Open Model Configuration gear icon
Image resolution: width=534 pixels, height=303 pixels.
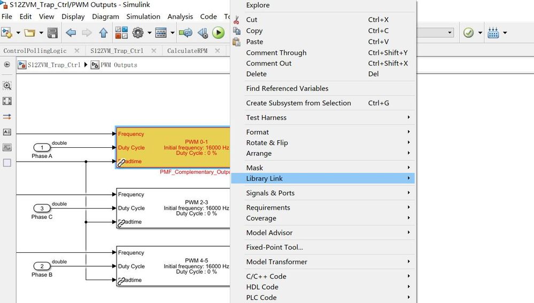point(138,33)
